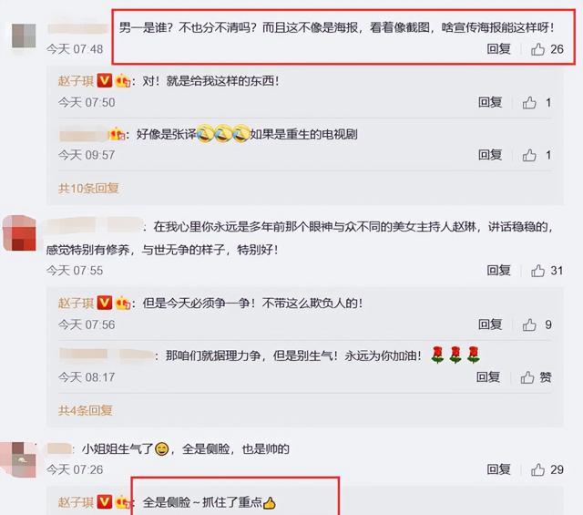Reply to the 07:26 小姐姐生气了 comment

tap(498, 469)
